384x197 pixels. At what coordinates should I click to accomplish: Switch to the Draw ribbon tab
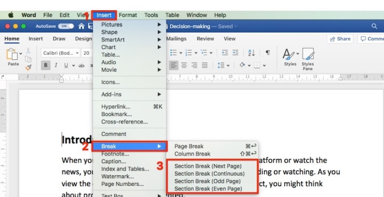(x=59, y=39)
